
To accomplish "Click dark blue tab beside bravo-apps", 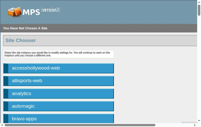I will coord(6,119).
